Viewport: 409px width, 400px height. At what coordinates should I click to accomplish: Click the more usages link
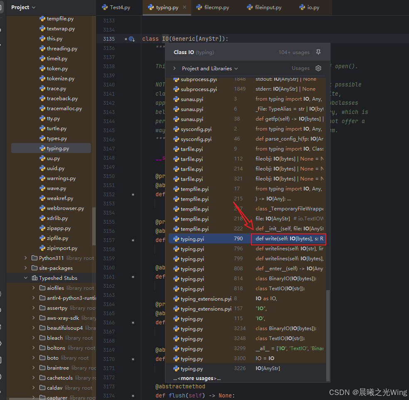[x=197, y=378]
